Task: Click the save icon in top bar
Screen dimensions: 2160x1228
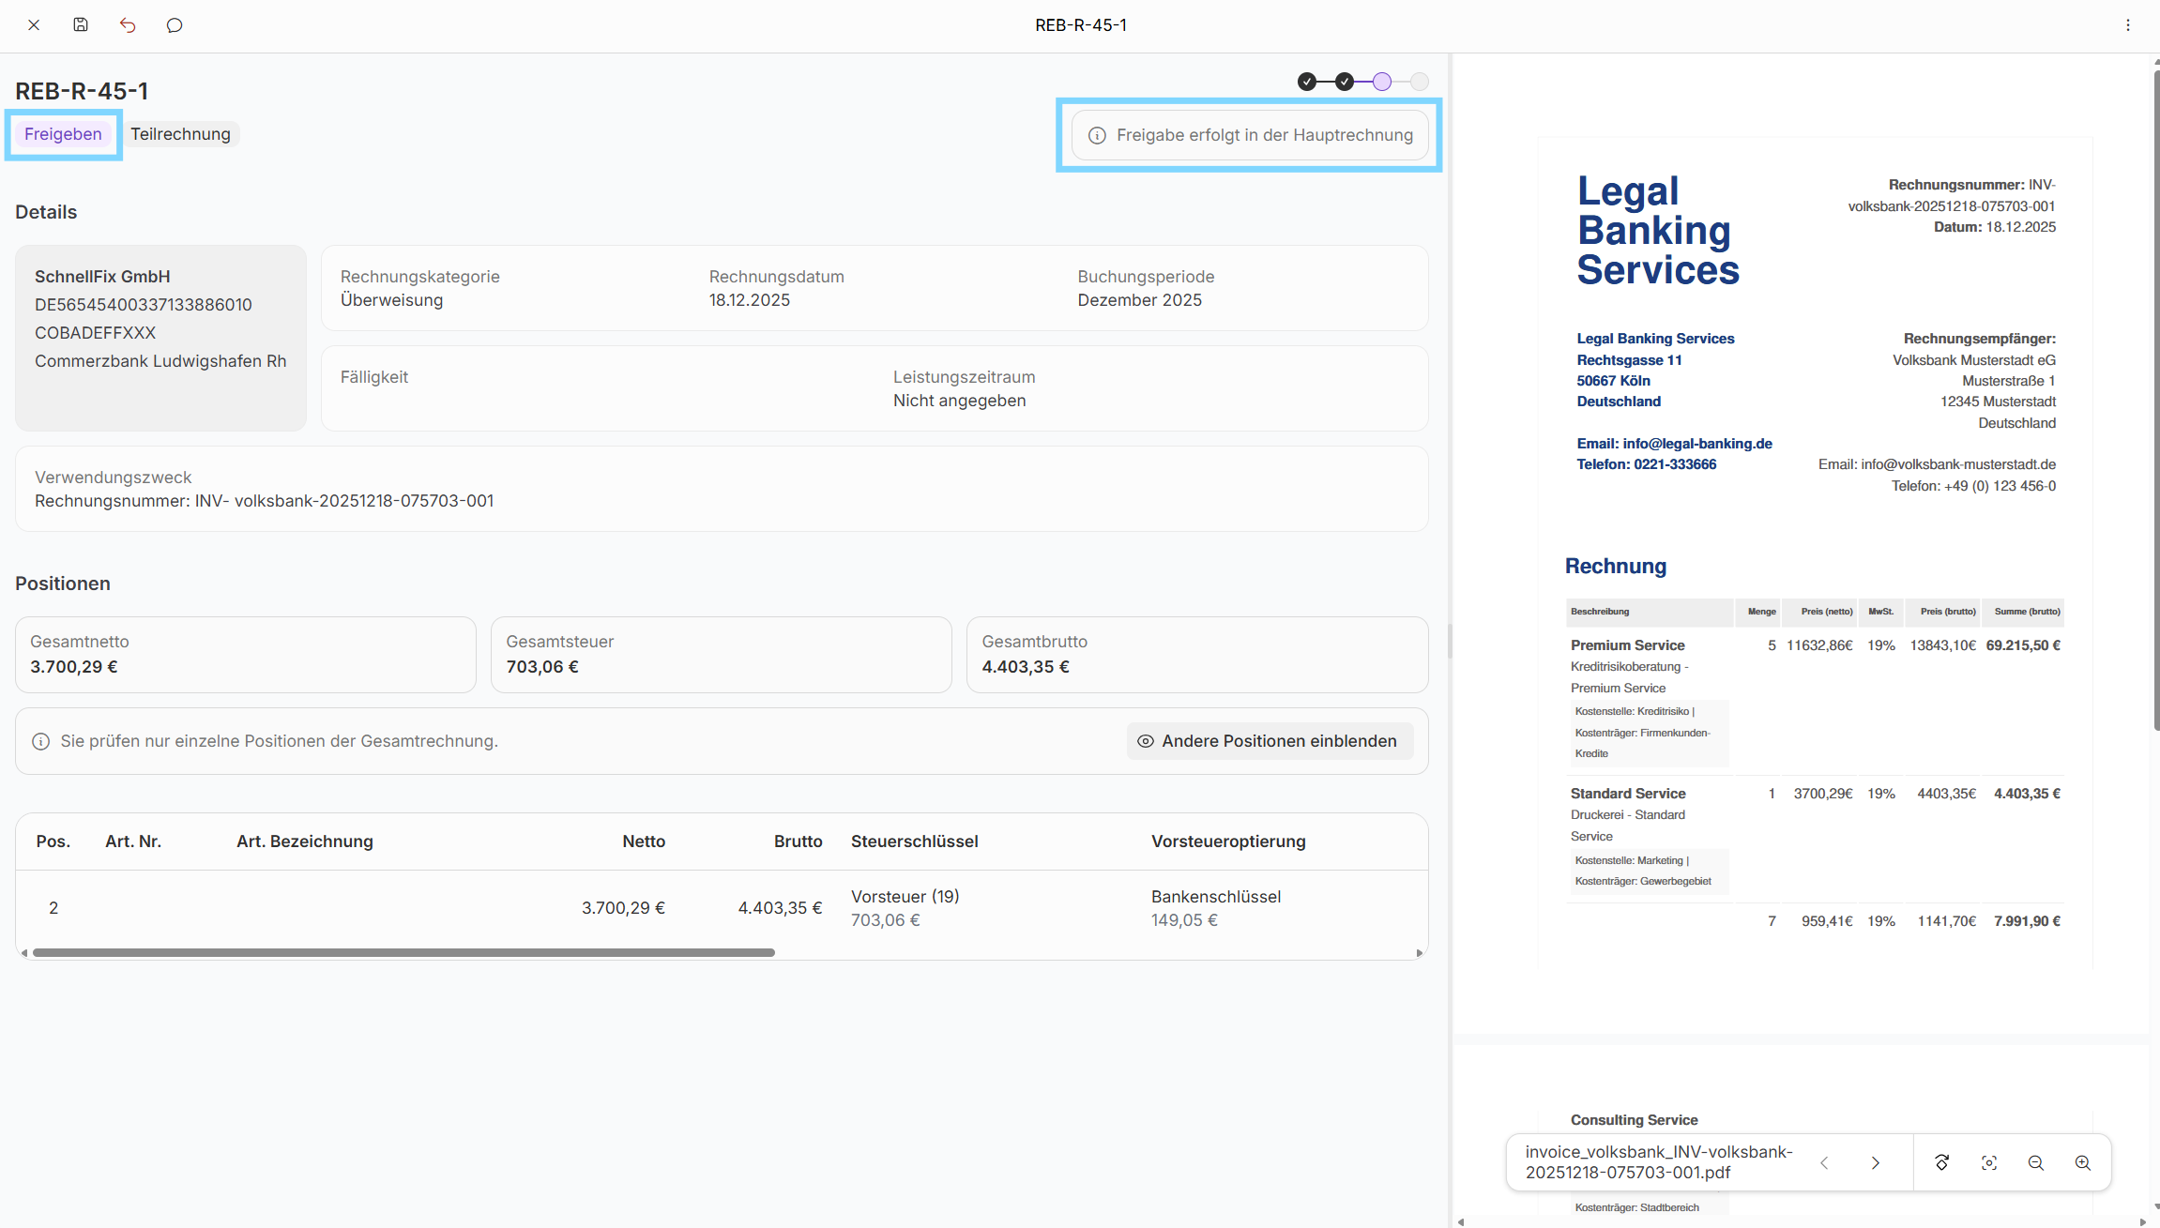Action: pyautogui.click(x=81, y=25)
